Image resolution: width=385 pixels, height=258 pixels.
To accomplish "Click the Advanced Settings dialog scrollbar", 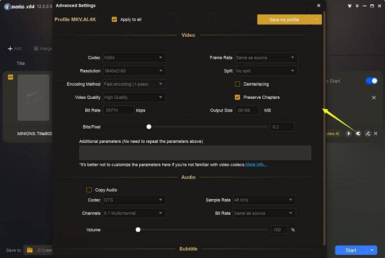I will 324,127.
